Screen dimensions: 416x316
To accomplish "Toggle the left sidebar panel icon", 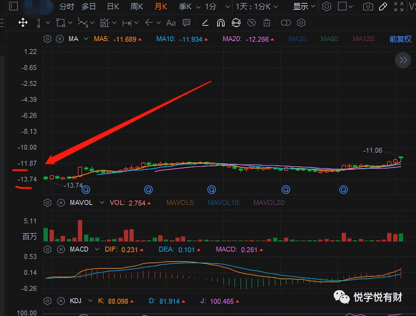I will tap(13, 6).
